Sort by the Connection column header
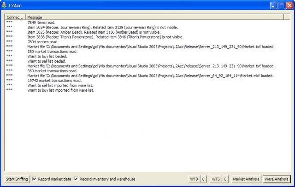The image size is (295, 187). click(15, 17)
